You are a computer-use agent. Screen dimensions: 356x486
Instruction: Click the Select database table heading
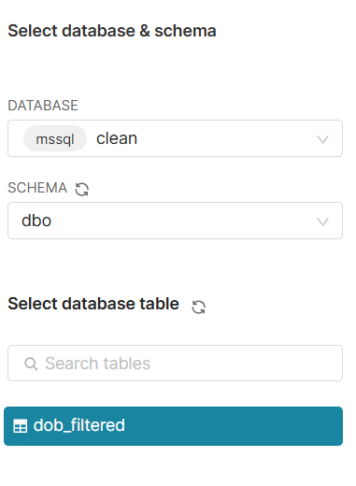(93, 304)
